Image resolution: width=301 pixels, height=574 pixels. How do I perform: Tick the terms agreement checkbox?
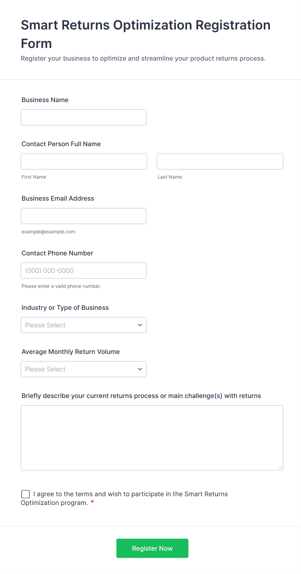26,494
